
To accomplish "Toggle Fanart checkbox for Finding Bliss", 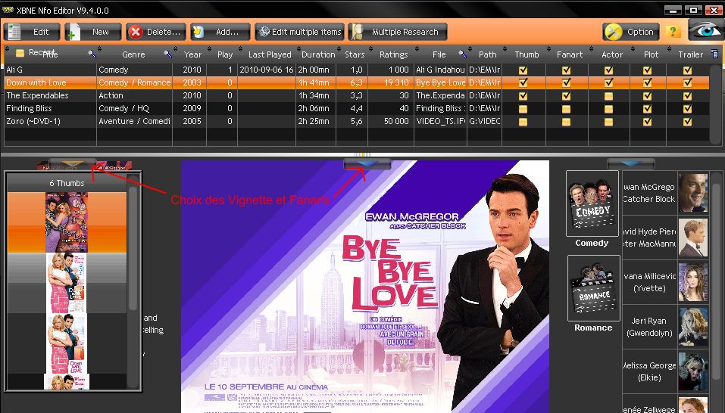I will tap(566, 109).
